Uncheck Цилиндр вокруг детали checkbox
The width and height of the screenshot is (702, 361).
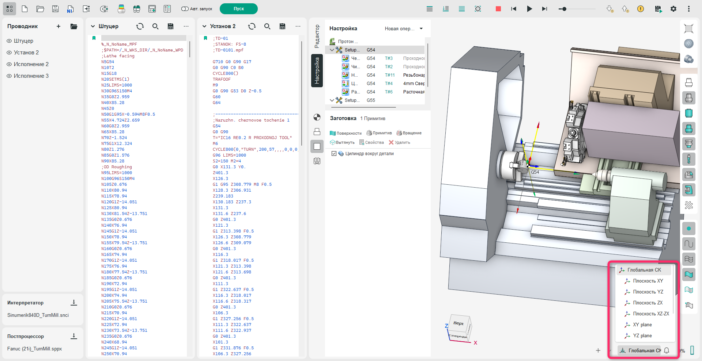334,154
